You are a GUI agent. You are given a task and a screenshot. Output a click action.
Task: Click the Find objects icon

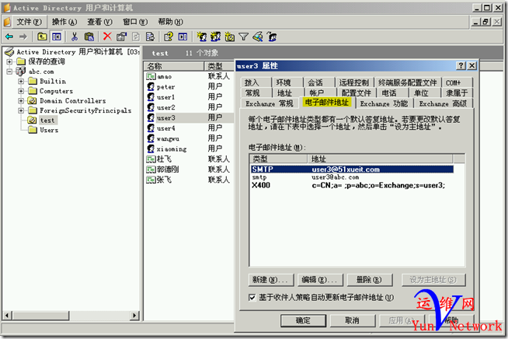(258, 37)
